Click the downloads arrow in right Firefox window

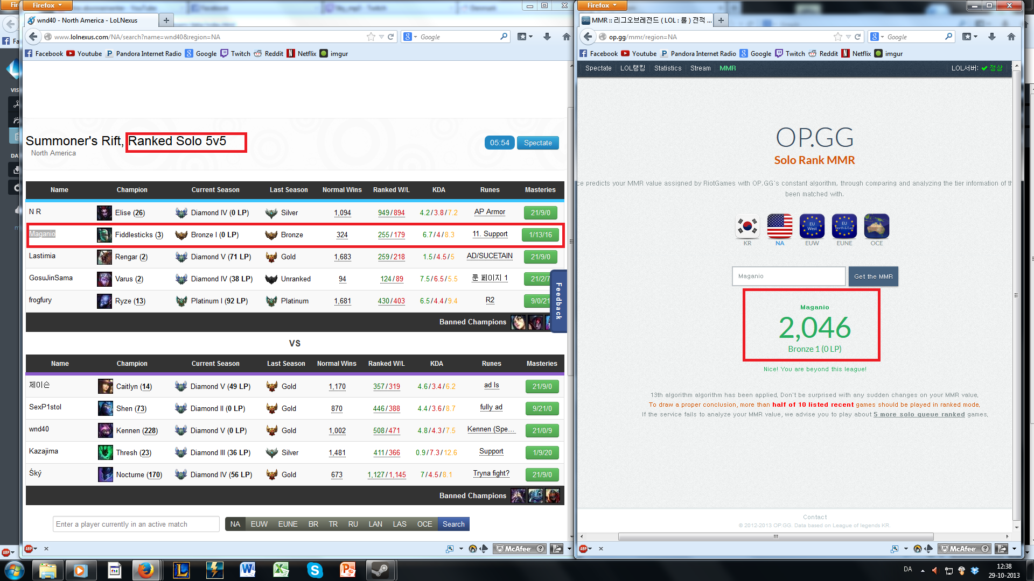point(991,37)
